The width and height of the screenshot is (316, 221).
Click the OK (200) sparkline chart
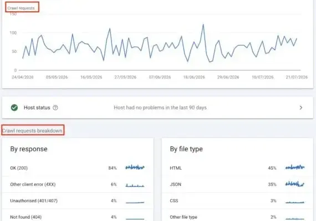pos(135,167)
